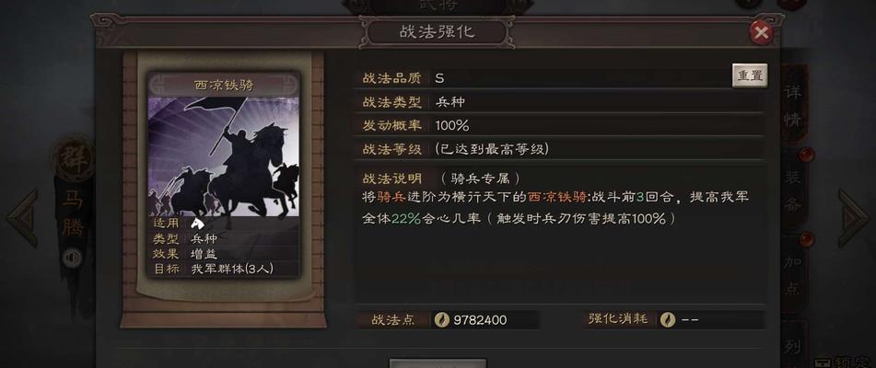
Task: Tap the coin icon beside 战法点
Action: (442, 320)
